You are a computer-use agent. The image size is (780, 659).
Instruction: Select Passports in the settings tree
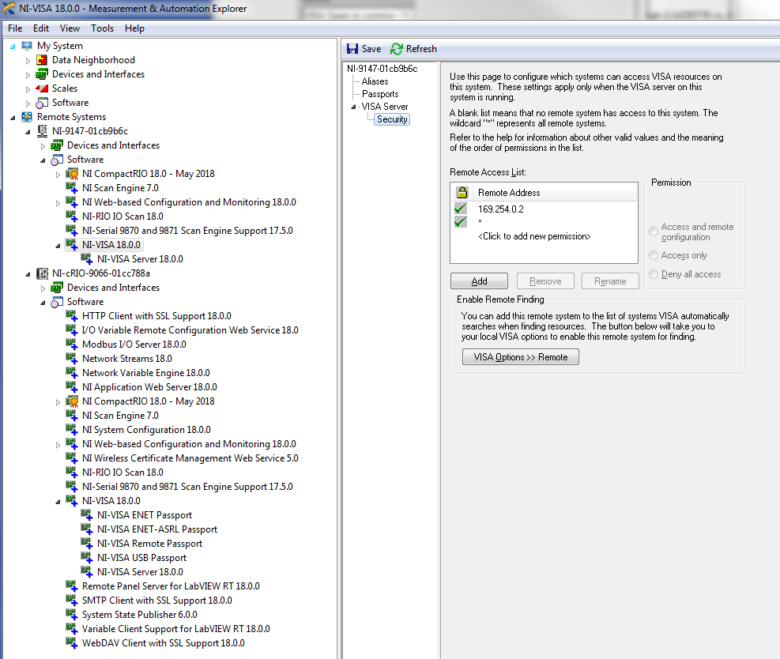pyautogui.click(x=380, y=94)
